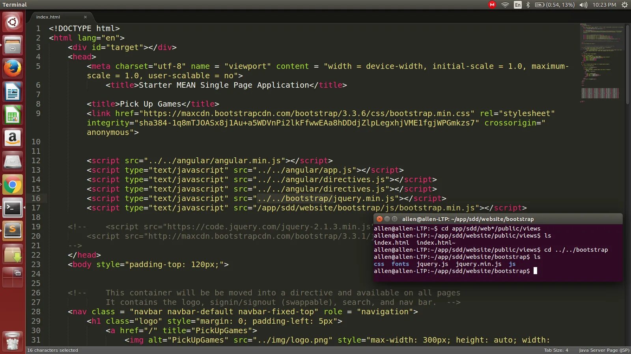Open the Tab Size: 4 selector
Viewport: 631px width, 354px height.
(556, 350)
